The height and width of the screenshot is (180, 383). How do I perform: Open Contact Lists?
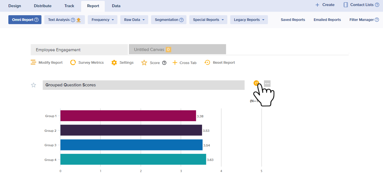click(x=361, y=5)
